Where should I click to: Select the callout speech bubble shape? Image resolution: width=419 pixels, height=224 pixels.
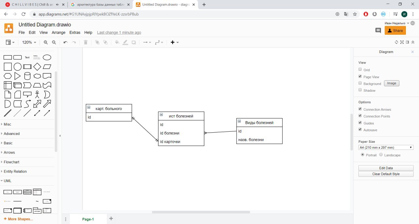coord(27,95)
